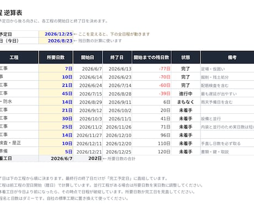Select the status cell 進行中
Image resolution: width=254 pixels, height=210 pixels.
point(186,93)
